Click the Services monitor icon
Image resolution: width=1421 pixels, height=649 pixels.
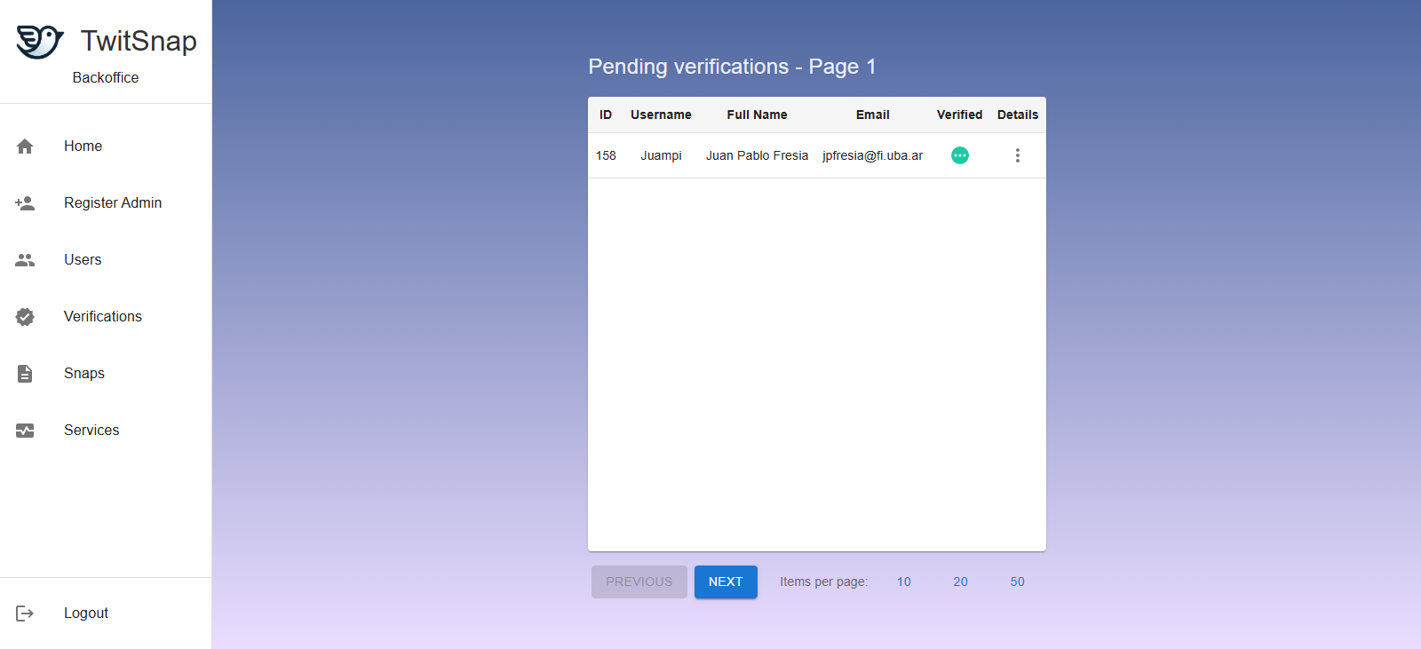25,431
